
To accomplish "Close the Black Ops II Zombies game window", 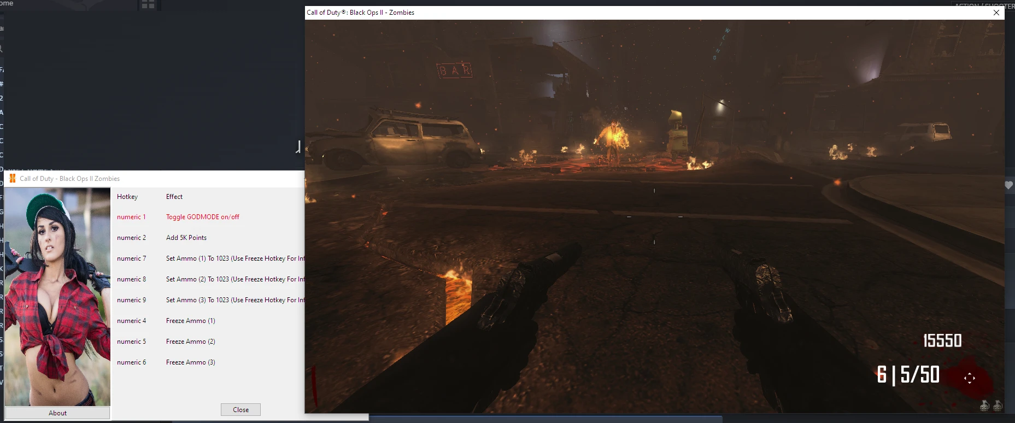I will [x=996, y=13].
